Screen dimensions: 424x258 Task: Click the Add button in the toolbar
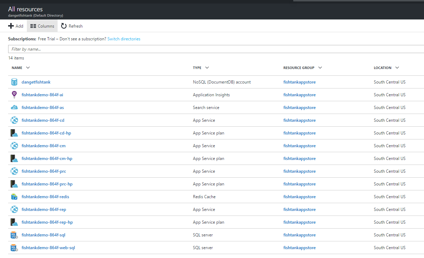(x=16, y=26)
